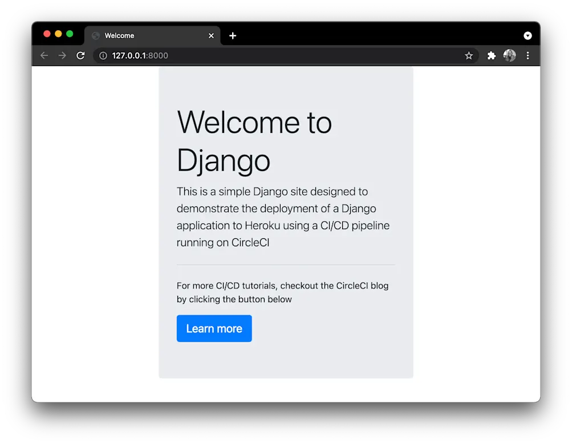Reload the page with the refresh icon
Image resolution: width=572 pixels, height=444 pixels.
pyautogui.click(x=80, y=55)
